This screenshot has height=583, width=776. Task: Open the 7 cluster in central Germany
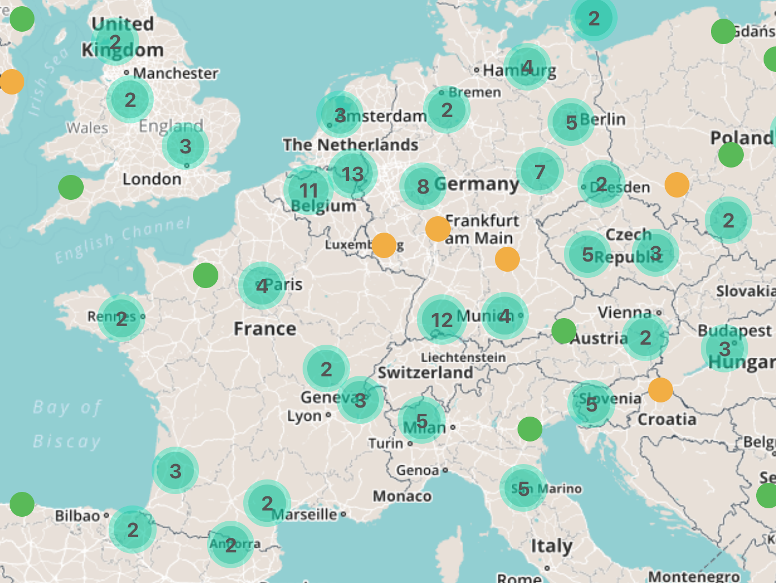[540, 171]
